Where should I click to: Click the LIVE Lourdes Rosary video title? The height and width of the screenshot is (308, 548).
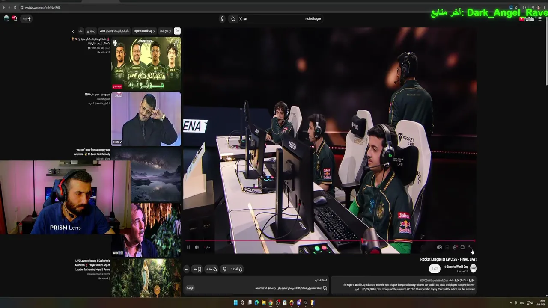click(x=92, y=265)
